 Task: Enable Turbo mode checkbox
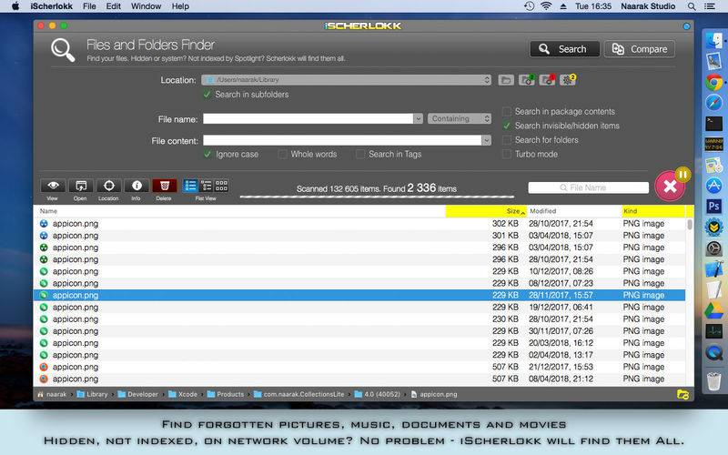tap(507, 154)
